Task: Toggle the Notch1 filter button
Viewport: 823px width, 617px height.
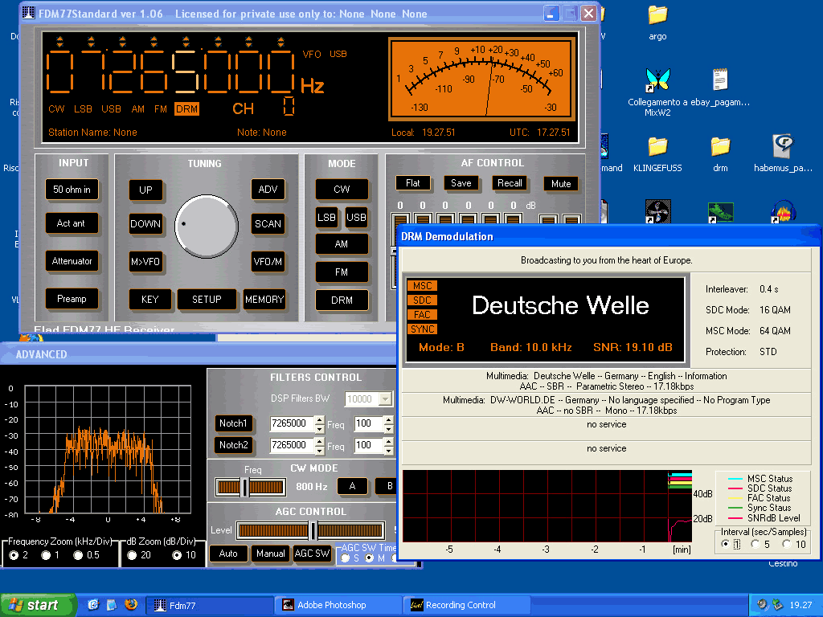Action: pos(234,423)
